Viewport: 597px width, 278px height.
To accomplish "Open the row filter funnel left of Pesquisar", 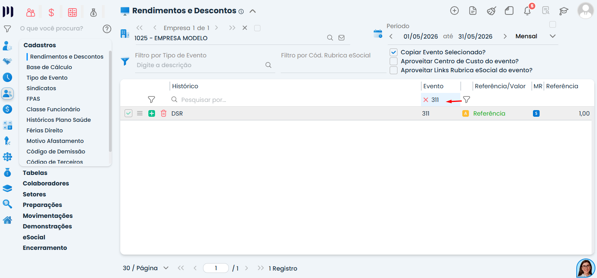I will tap(151, 100).
